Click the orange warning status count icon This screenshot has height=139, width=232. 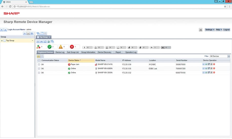60,47
